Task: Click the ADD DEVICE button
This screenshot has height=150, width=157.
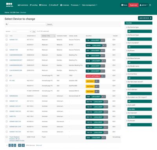Action: coord(145,18)
